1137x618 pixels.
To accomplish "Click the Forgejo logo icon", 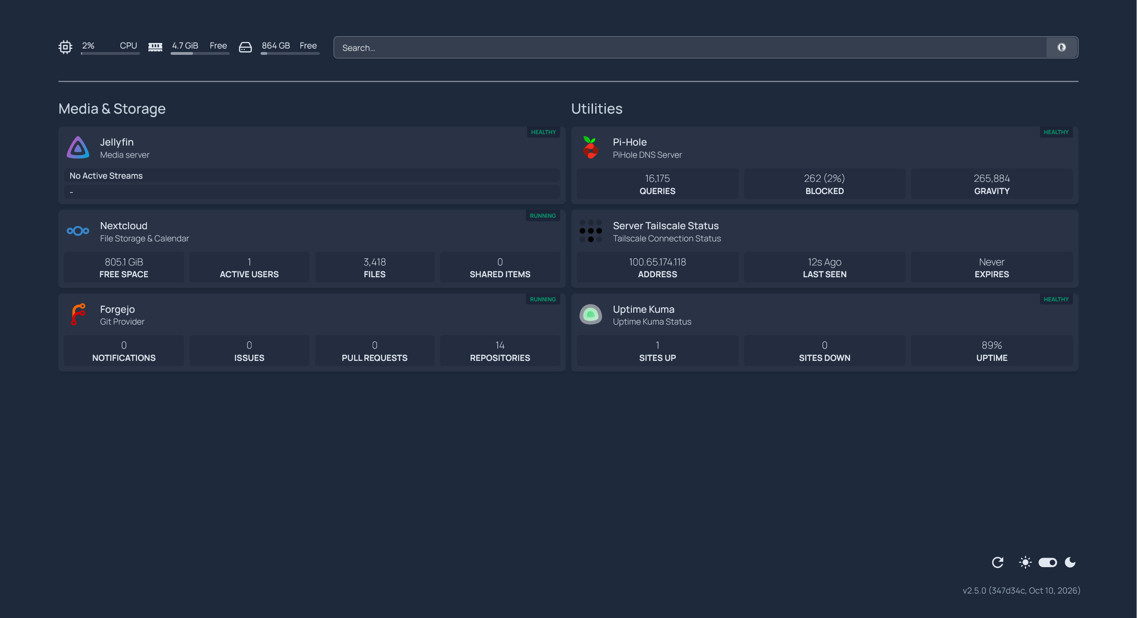I will [78, 314].
